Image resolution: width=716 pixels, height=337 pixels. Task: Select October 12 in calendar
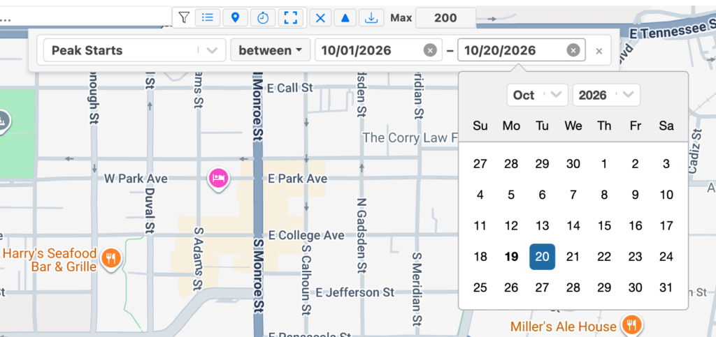click(511, 226)
